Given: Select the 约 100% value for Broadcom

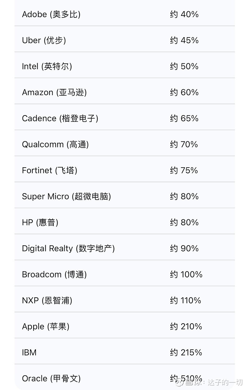Looking at the screenshot, I should pos(186,275).
